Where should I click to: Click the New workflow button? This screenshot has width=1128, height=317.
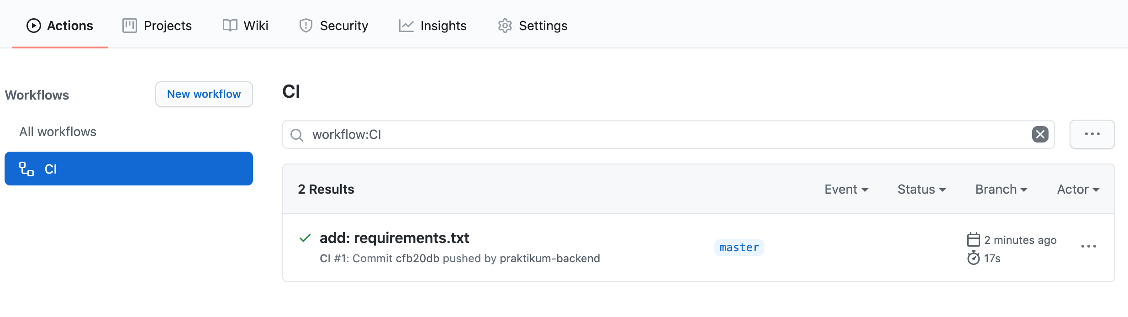[204, 94]
